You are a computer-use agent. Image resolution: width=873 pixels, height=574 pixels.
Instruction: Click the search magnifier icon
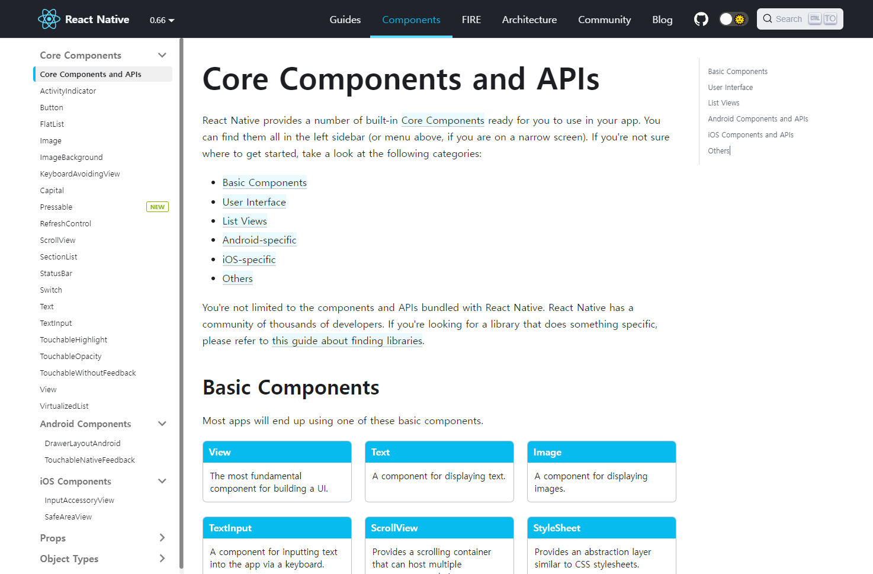pyautogui.click(x=768, y=19)
